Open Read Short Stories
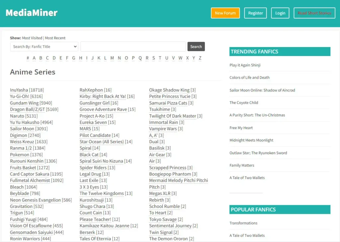340x242 pixels. (314, 13)
